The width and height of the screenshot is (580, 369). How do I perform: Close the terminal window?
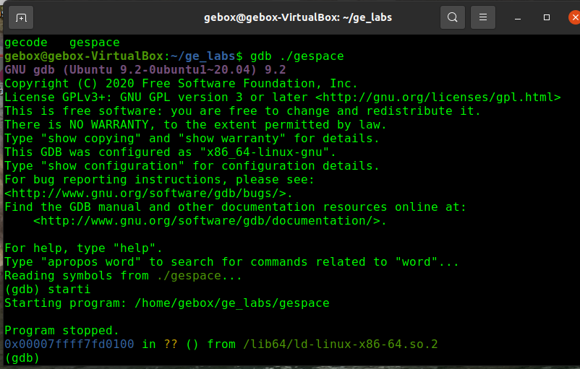tap(569, 17)
